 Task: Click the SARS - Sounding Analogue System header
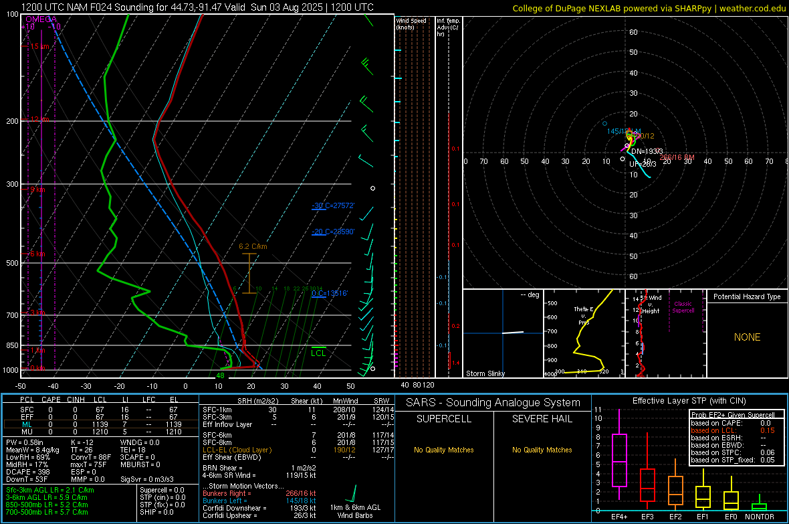pos(493,403)
